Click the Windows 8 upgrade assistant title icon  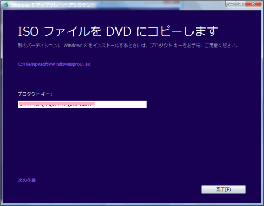5,4
